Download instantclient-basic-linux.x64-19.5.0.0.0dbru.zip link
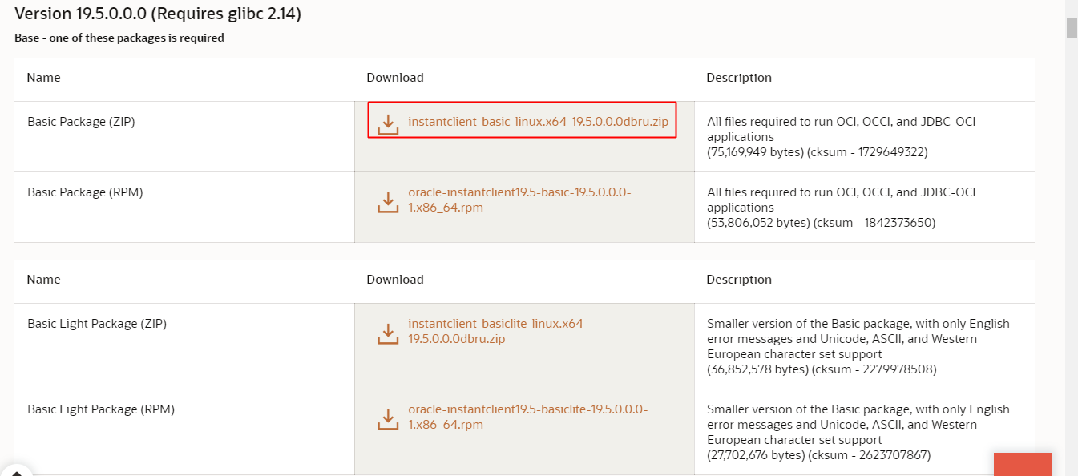This screenshot has width=1078, height=476. coord(538,122)
